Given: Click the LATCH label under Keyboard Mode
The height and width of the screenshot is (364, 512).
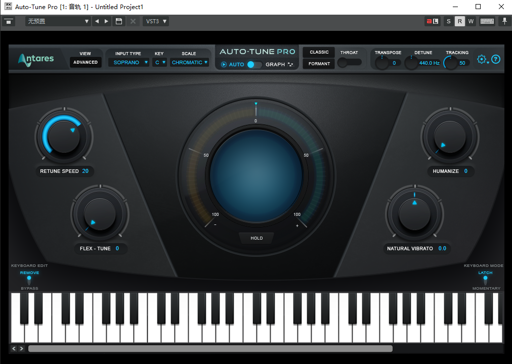Looking at the screenshot, I should coord(485,272).
